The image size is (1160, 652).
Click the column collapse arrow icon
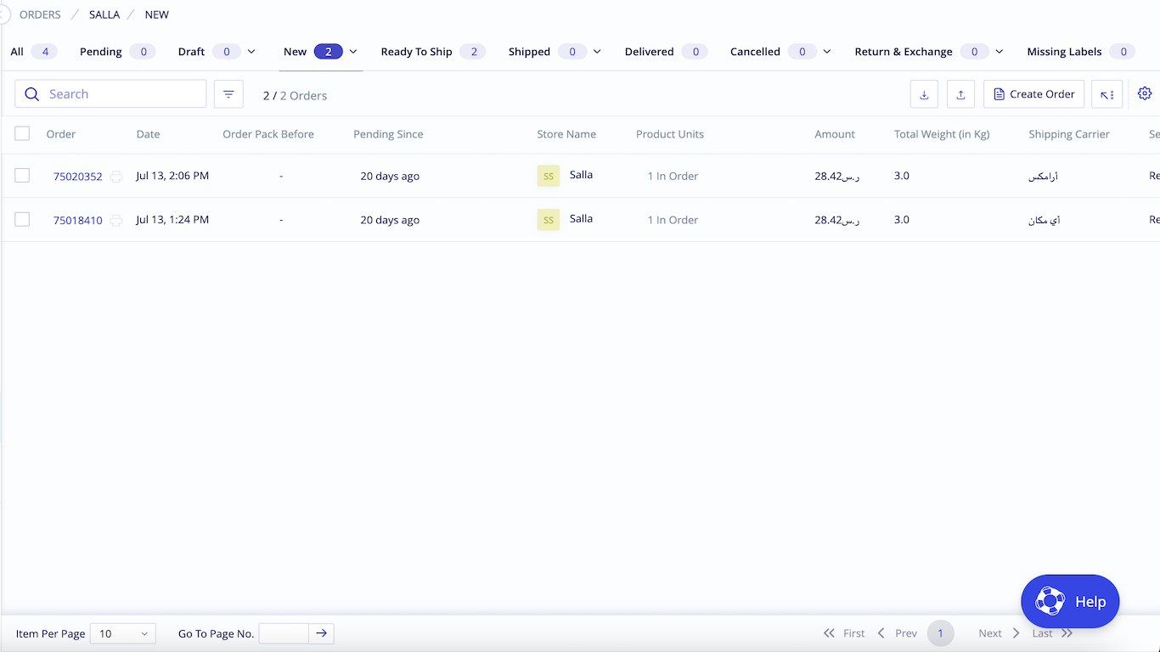coord(1107,94)
